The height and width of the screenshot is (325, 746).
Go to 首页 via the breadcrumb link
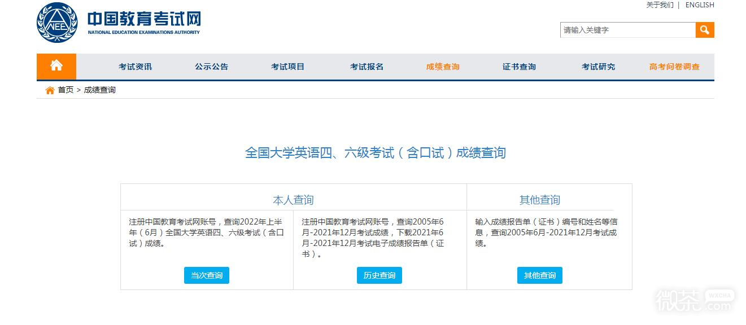pyautogui.click(x=65, y=90)
